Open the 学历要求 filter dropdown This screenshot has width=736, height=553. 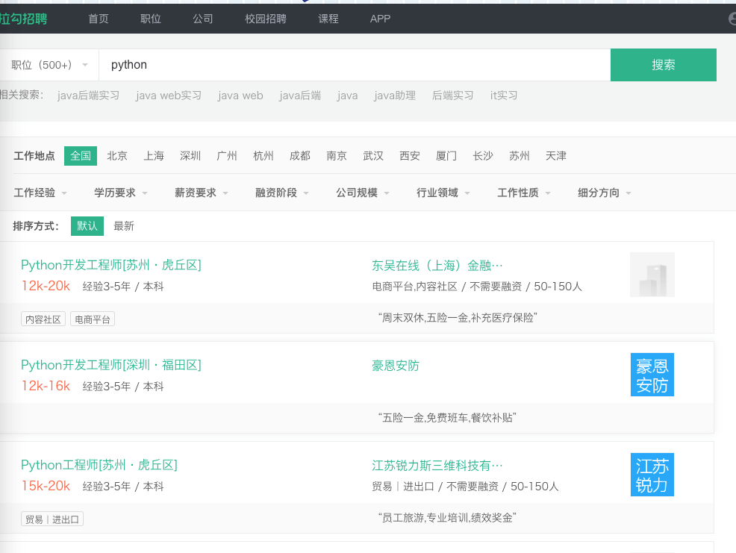pyautogui.click(x=121, y=193)
